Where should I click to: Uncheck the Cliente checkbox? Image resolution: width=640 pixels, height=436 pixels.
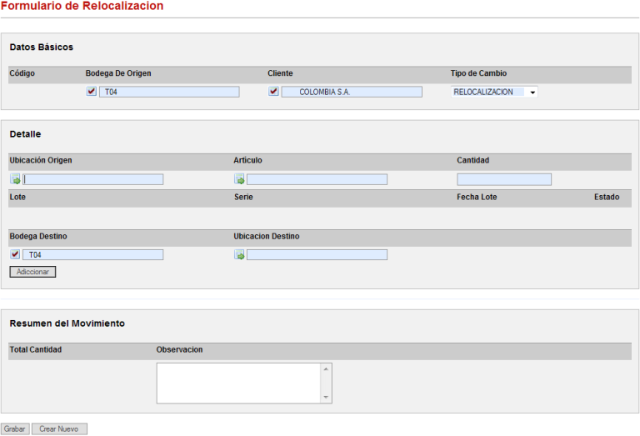(273, 92)
